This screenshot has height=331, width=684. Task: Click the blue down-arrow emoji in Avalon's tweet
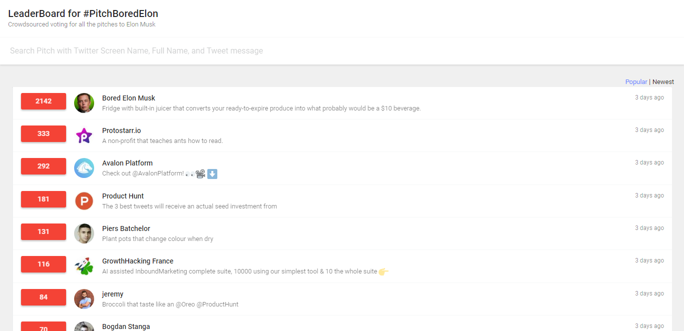(212, 173)
